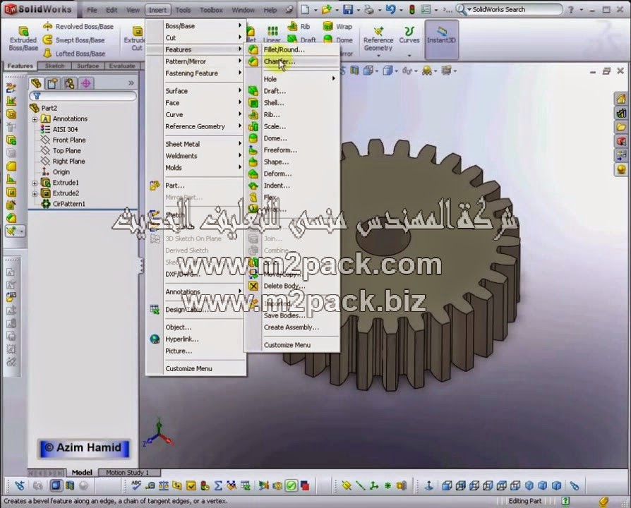Viewport: 631px width, 508px height.
Task: Click the SolidWorks Search box
Action: click(517, 9)
